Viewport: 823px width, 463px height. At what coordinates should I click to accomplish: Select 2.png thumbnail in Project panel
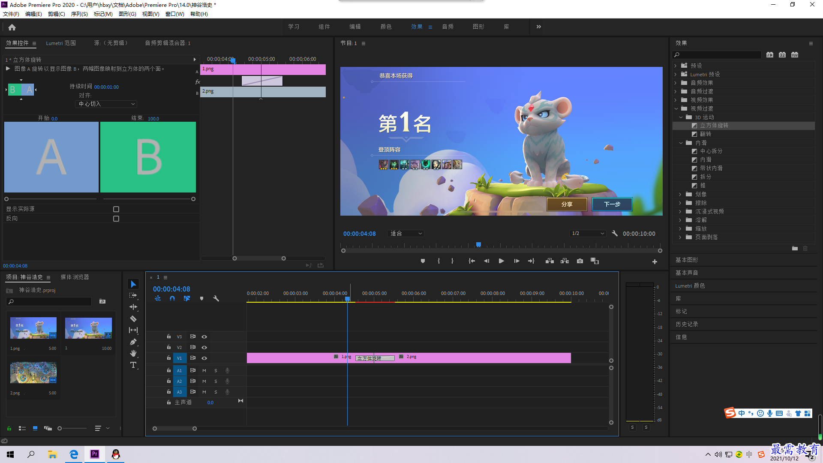(x=33, y=373)
